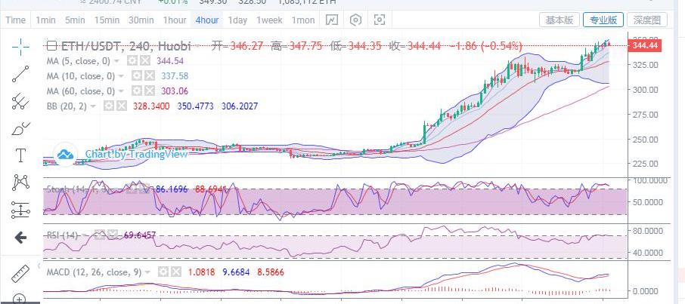Click the 专业版 pro version button
The image size is (685, 304).
[603, 20]
